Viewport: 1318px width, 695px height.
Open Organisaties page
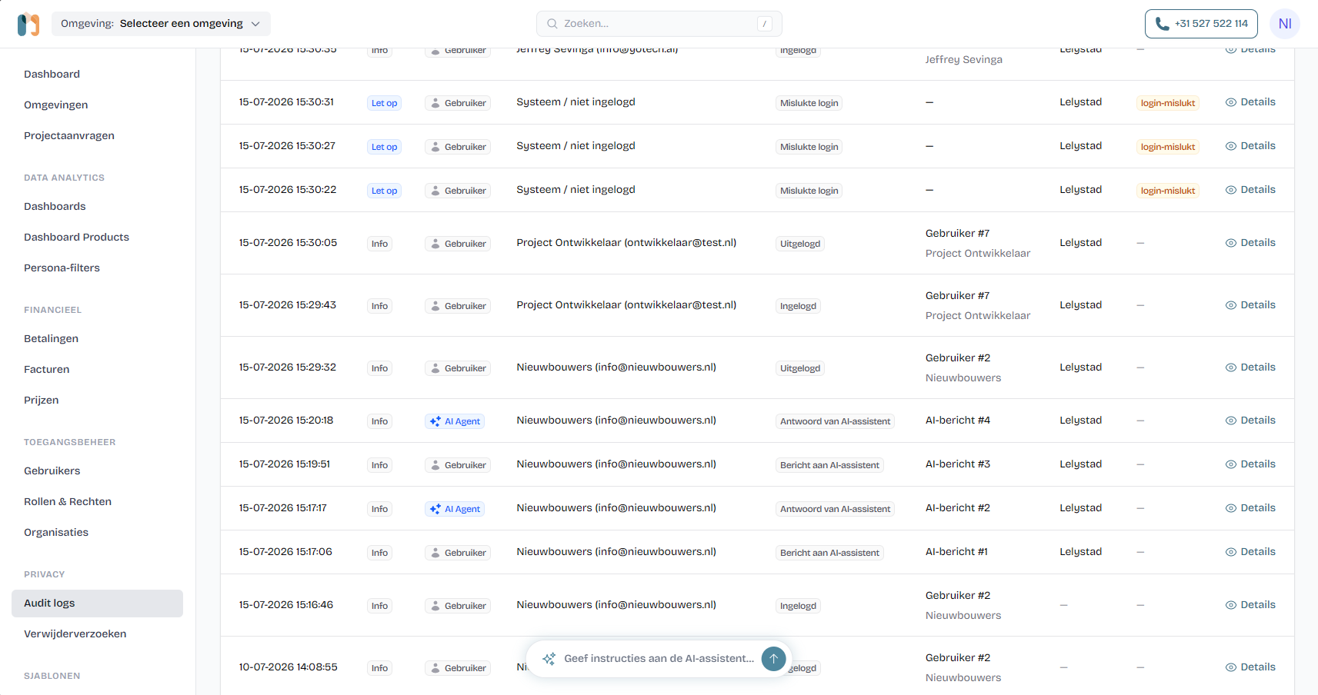coord(56,532)
